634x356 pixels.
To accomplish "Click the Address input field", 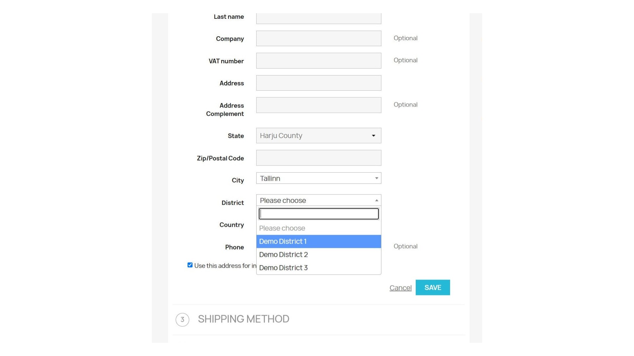I will coord(318,83).
